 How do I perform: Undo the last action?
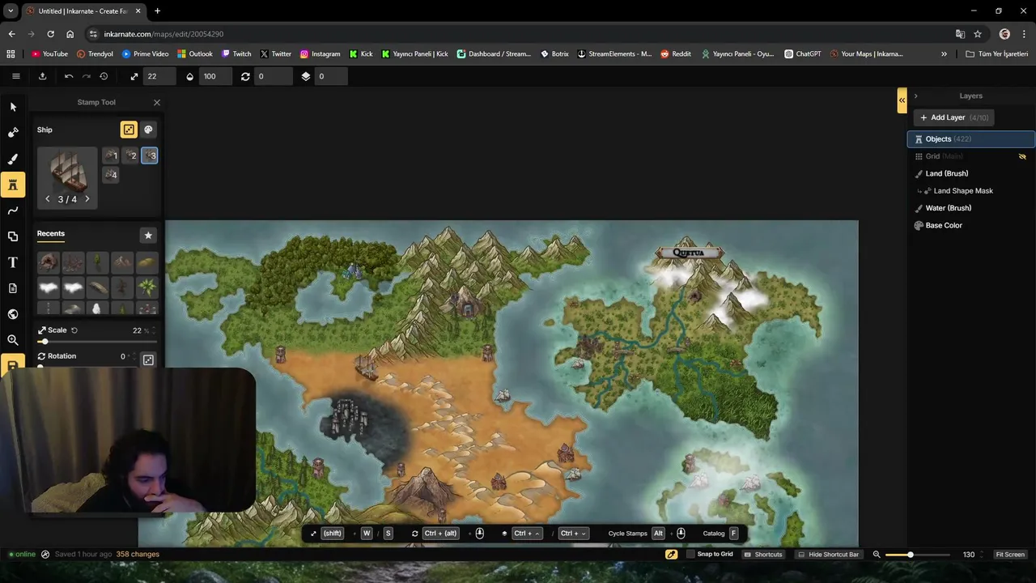pos(69,76)
